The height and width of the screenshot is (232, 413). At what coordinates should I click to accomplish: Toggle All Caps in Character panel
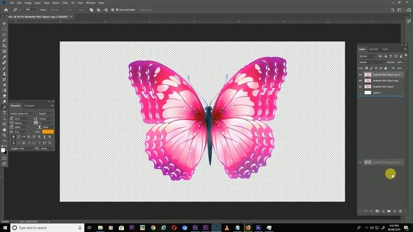24,137
